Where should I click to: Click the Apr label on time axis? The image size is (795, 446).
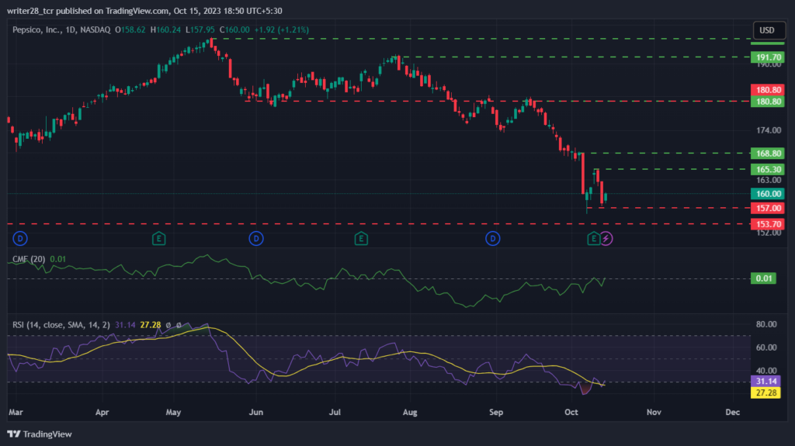tap(102, 412)
